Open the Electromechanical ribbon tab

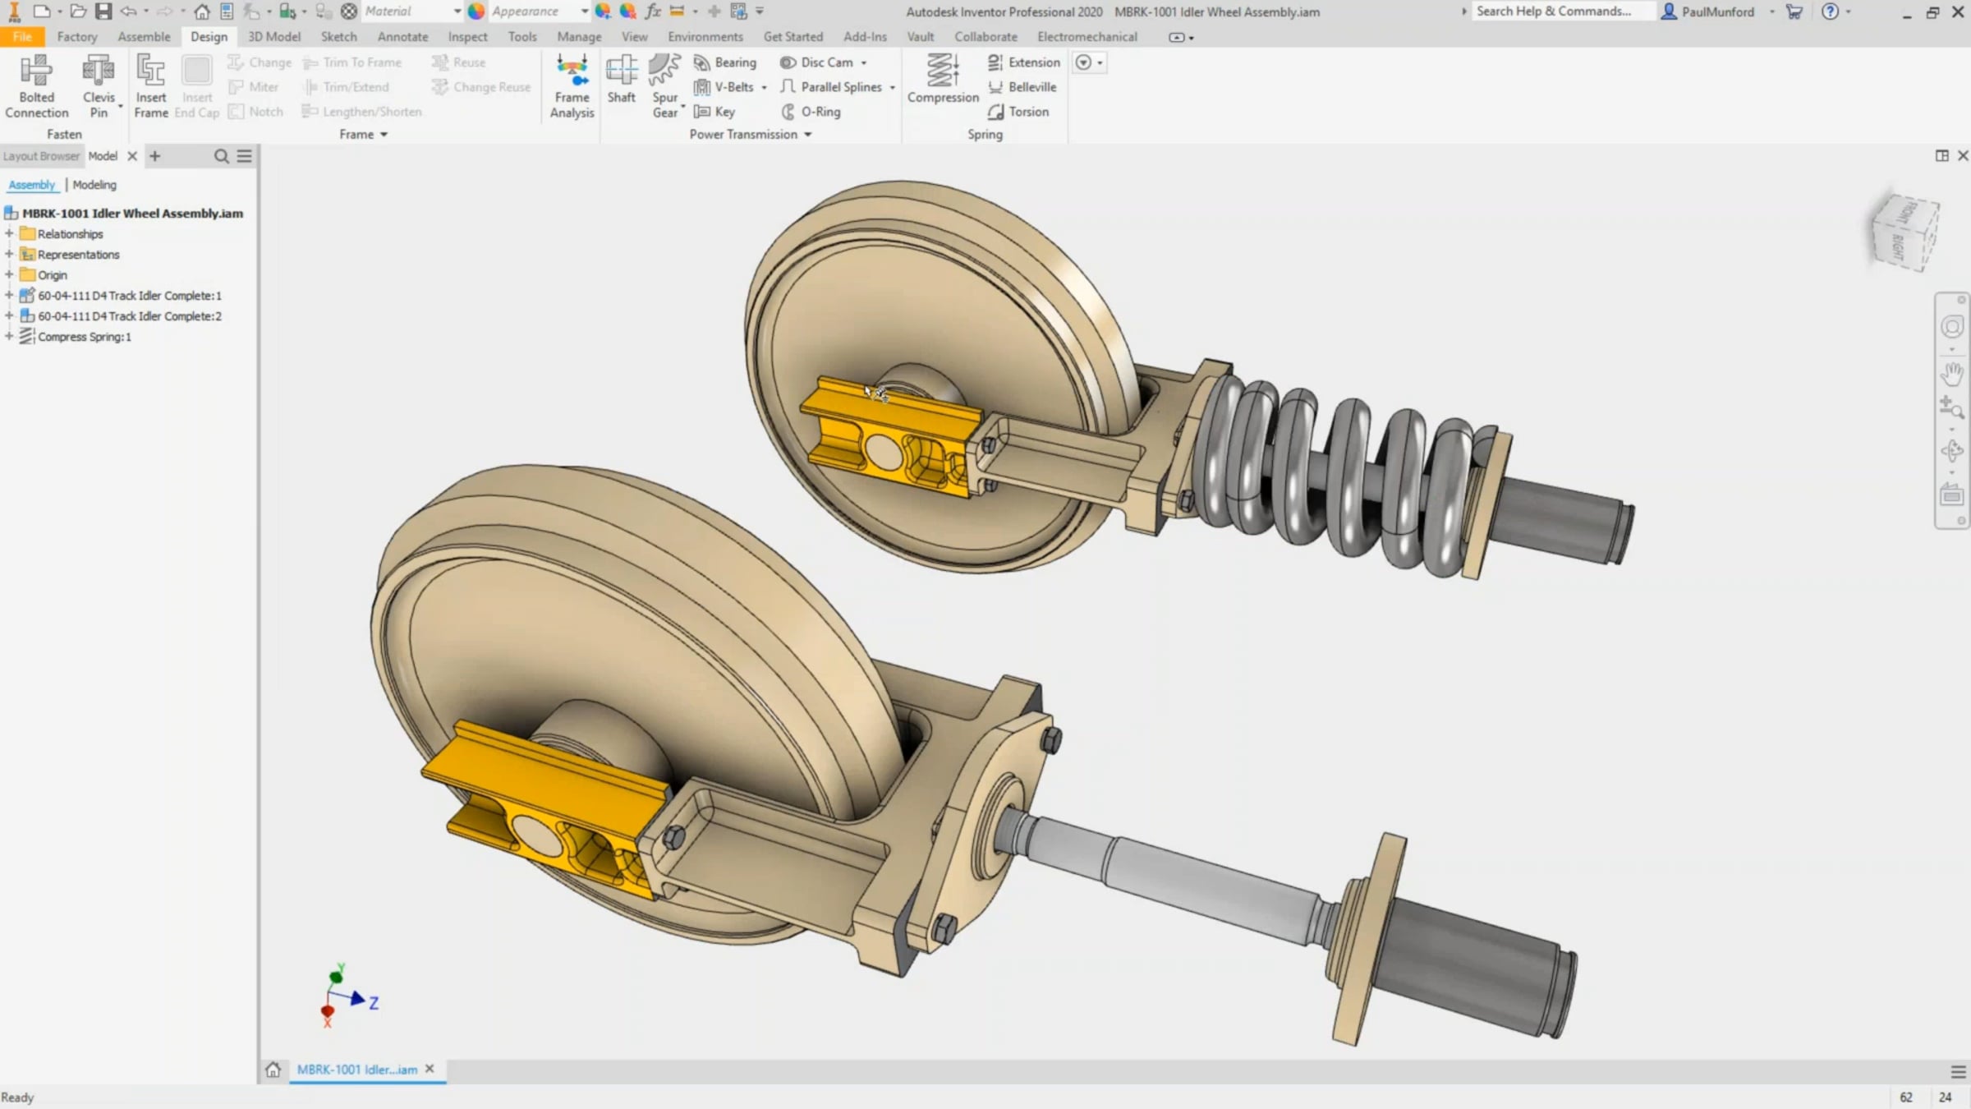click(1087, 37)
